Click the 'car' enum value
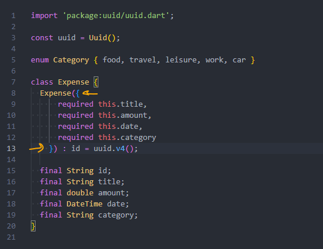Image resolution: width=323 pixels, height=249 pixels. [239, 60]
